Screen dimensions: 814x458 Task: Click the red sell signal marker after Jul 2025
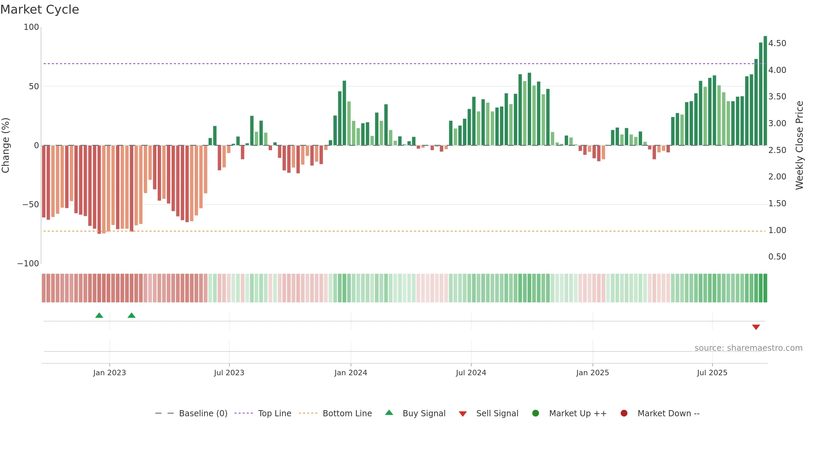(x=756, y=327)
